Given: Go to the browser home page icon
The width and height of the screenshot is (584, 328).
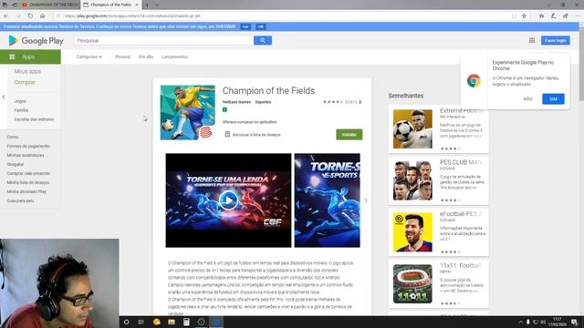Looking at the screenshot, I should (x=43, y=16).
